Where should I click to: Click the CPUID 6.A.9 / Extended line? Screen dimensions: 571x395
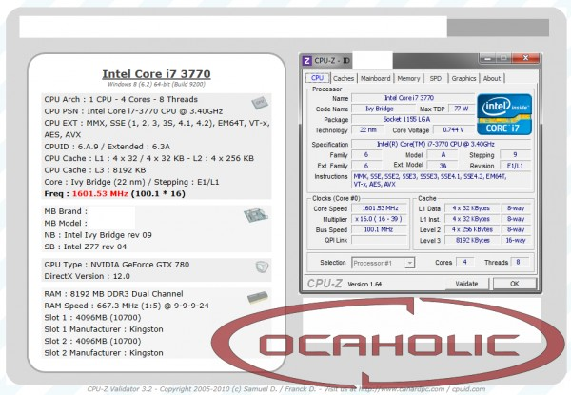coord(107,147)
